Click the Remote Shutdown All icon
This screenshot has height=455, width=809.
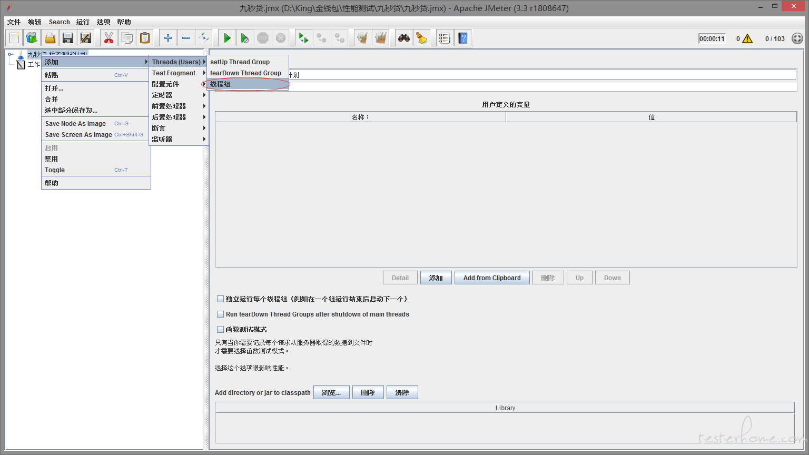[340, 38]
